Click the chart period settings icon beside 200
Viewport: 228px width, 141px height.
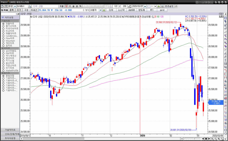[x=130, y=6]
